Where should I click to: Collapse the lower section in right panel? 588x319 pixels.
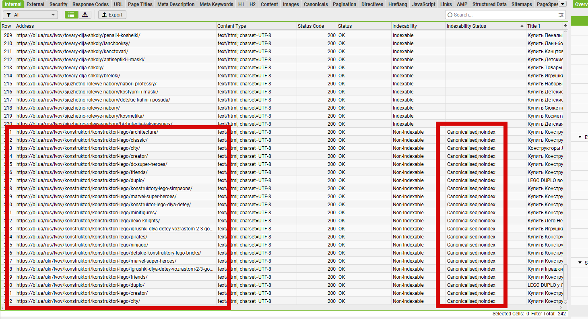pyautogui.click(x=580, y=263)
